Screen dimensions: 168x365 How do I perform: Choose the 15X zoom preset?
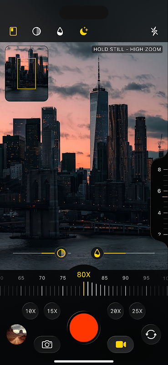click(52, 311)
